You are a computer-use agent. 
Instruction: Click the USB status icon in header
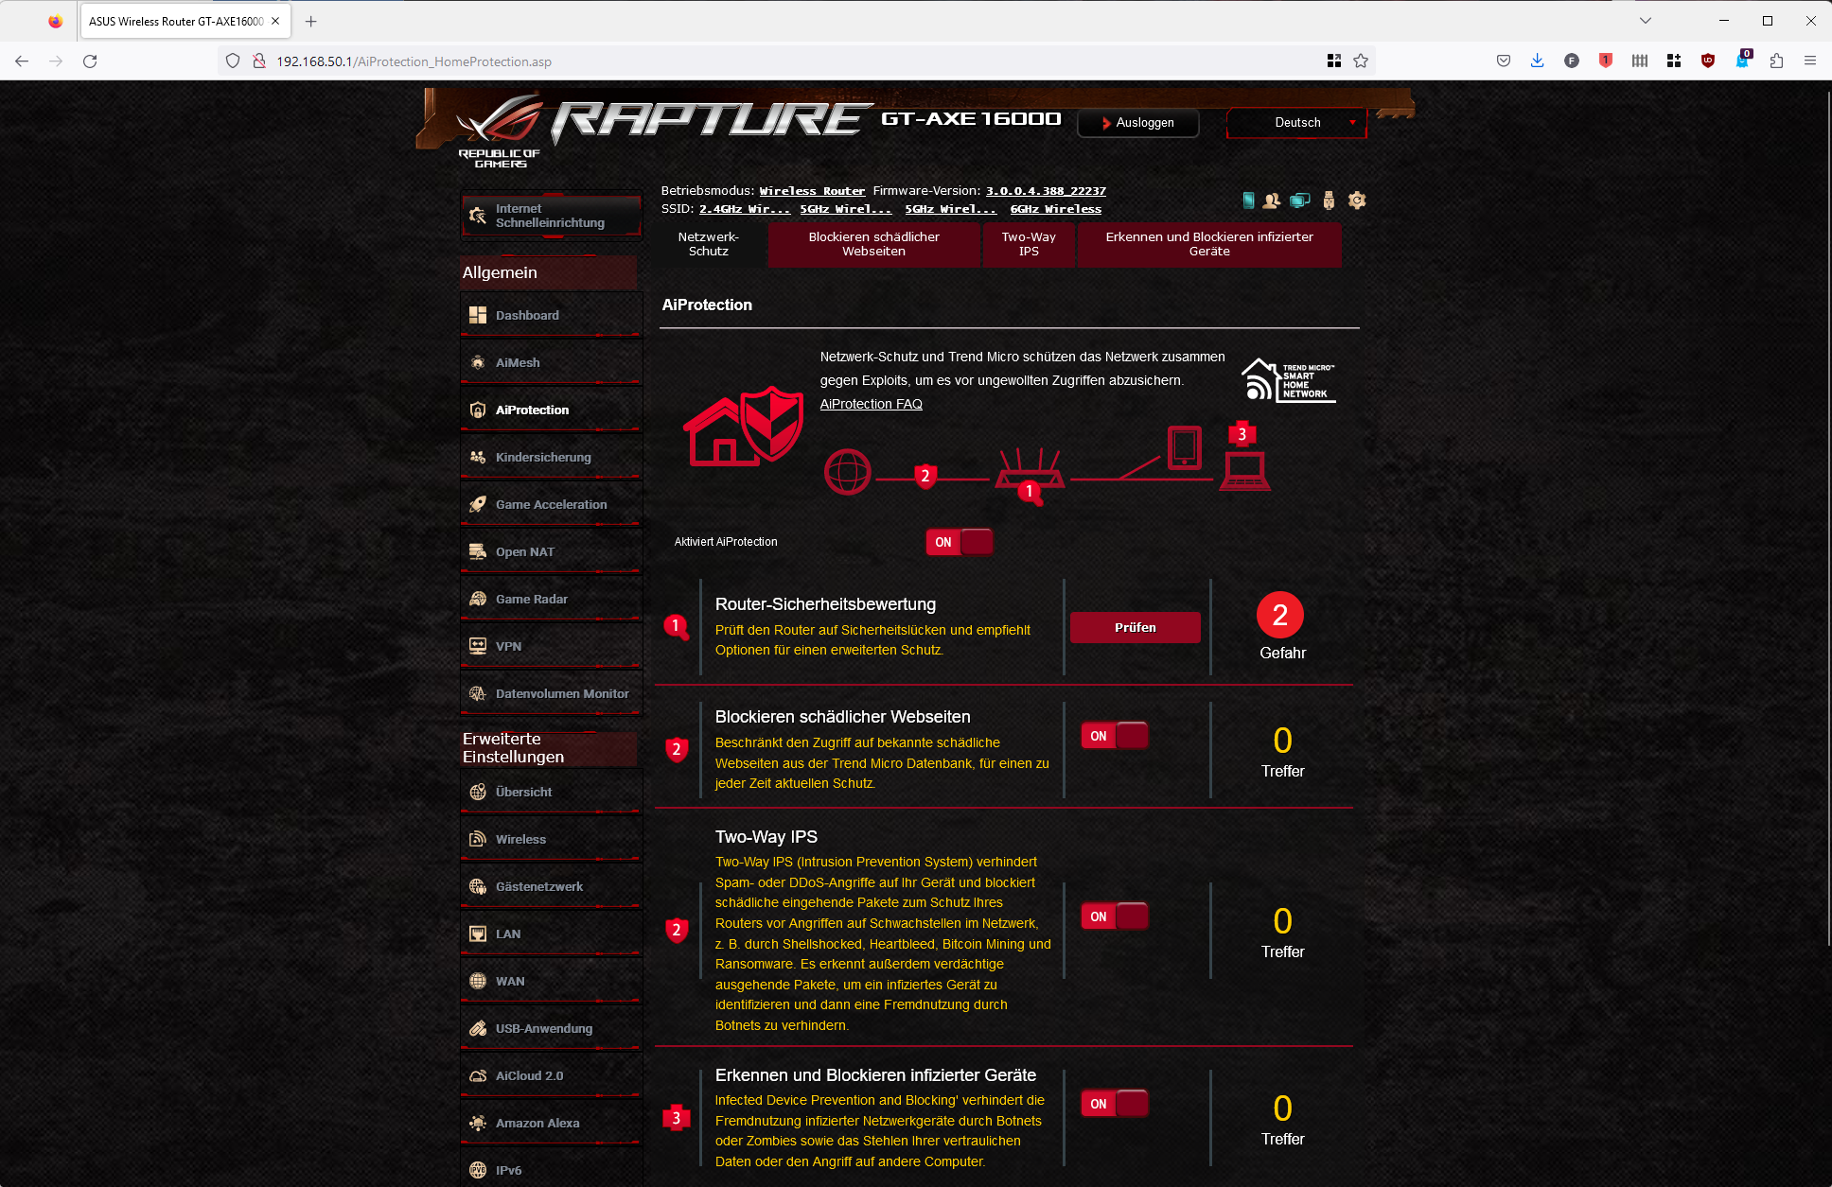[x=1329, y=201]
